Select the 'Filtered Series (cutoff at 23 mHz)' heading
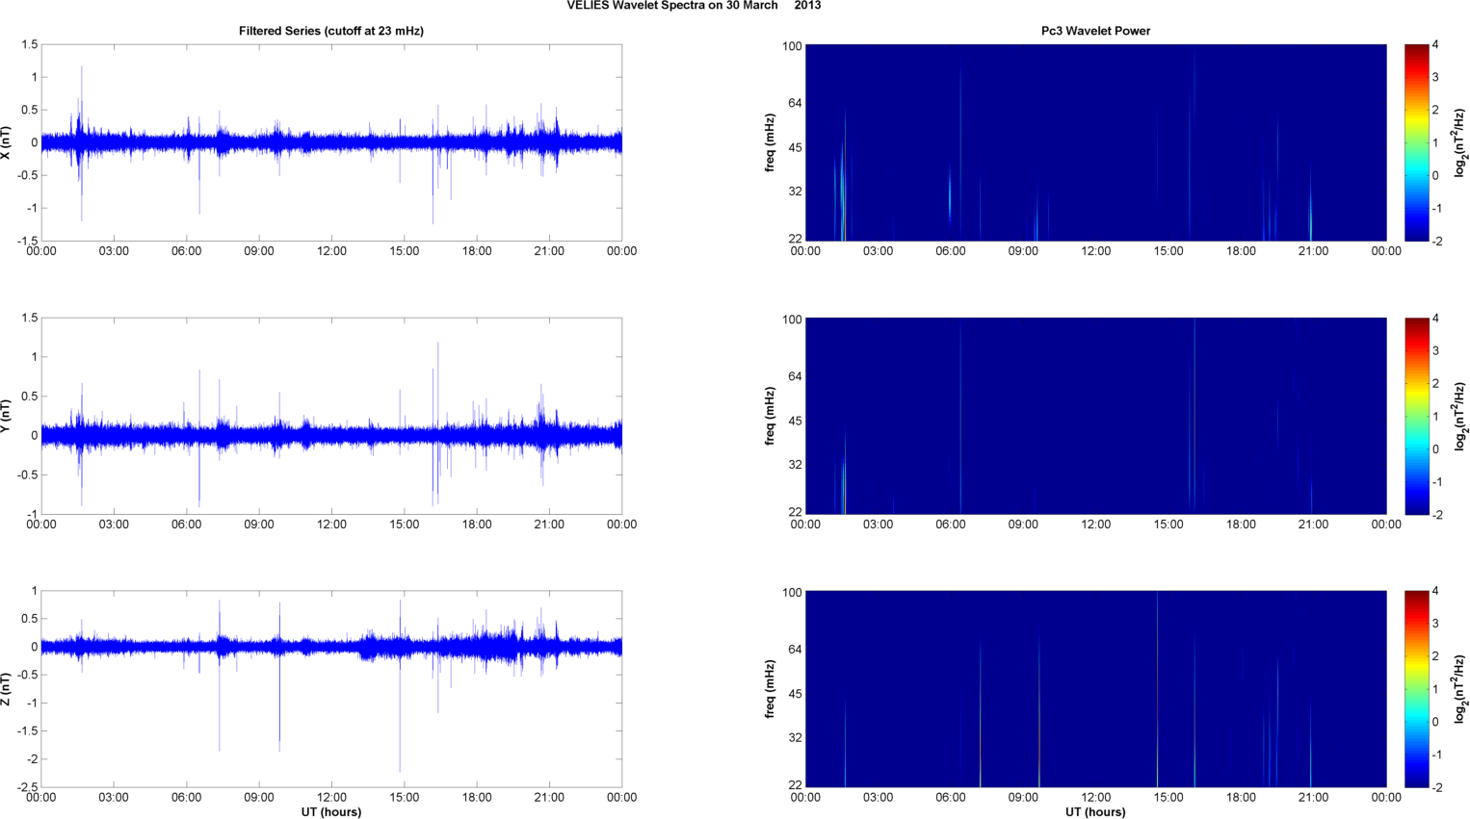 point(331,31)
